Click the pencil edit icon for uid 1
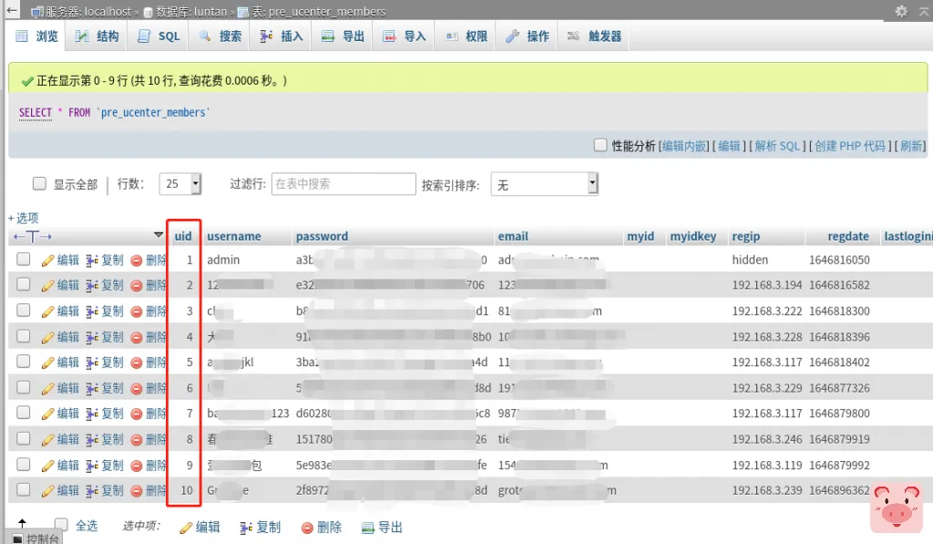933x544 pixels. point(48,260)
